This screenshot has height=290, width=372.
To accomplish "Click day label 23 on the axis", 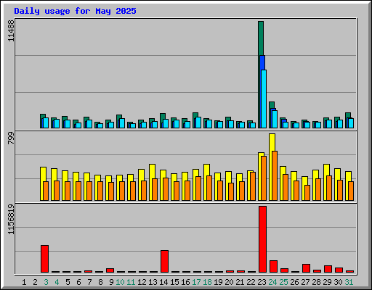I will [x=262, y=282].
